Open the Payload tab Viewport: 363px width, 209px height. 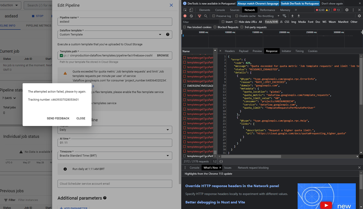[244, 51]
